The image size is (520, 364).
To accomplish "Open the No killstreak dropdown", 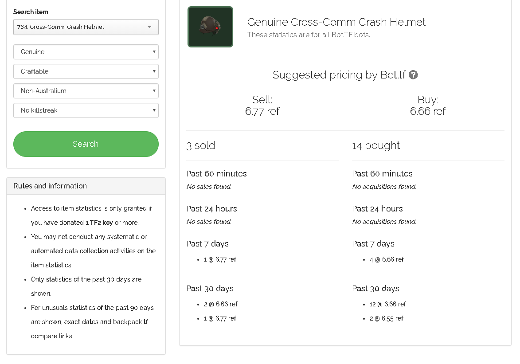I will [86, 110].
